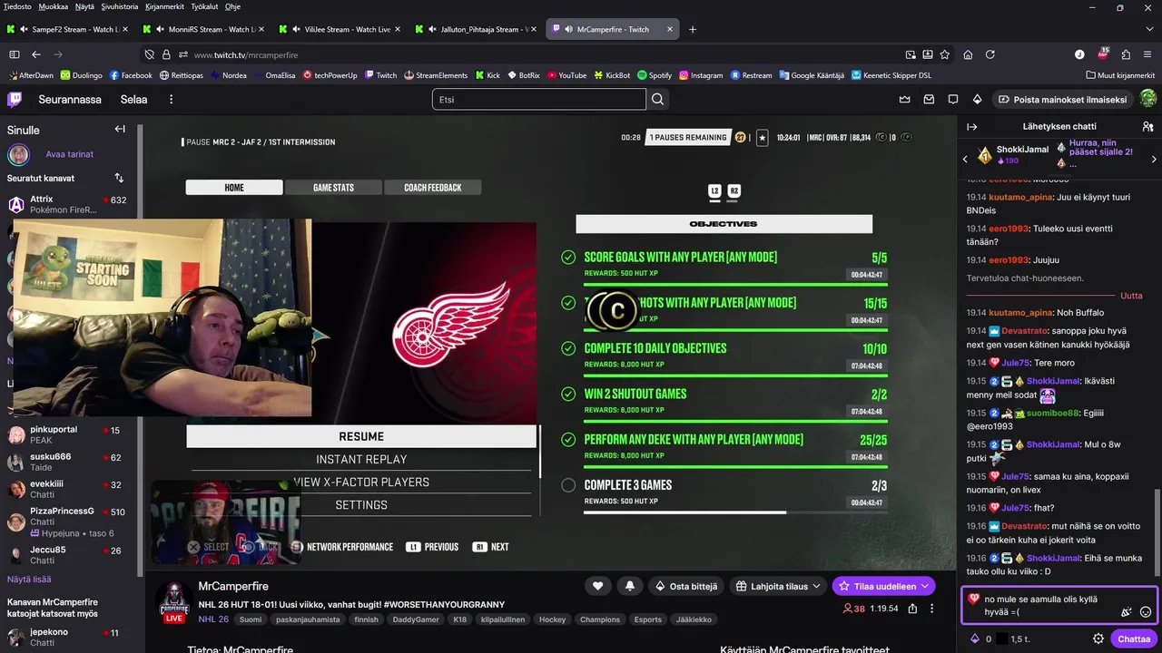Click the chat identity badge in message box

point(973,599)
